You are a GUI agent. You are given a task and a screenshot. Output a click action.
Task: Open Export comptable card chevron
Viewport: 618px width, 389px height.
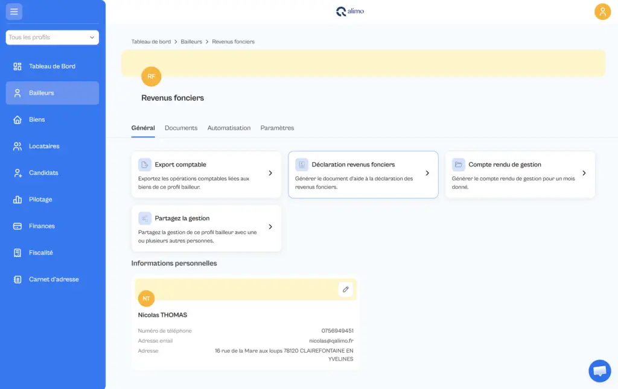click(270, 173)
